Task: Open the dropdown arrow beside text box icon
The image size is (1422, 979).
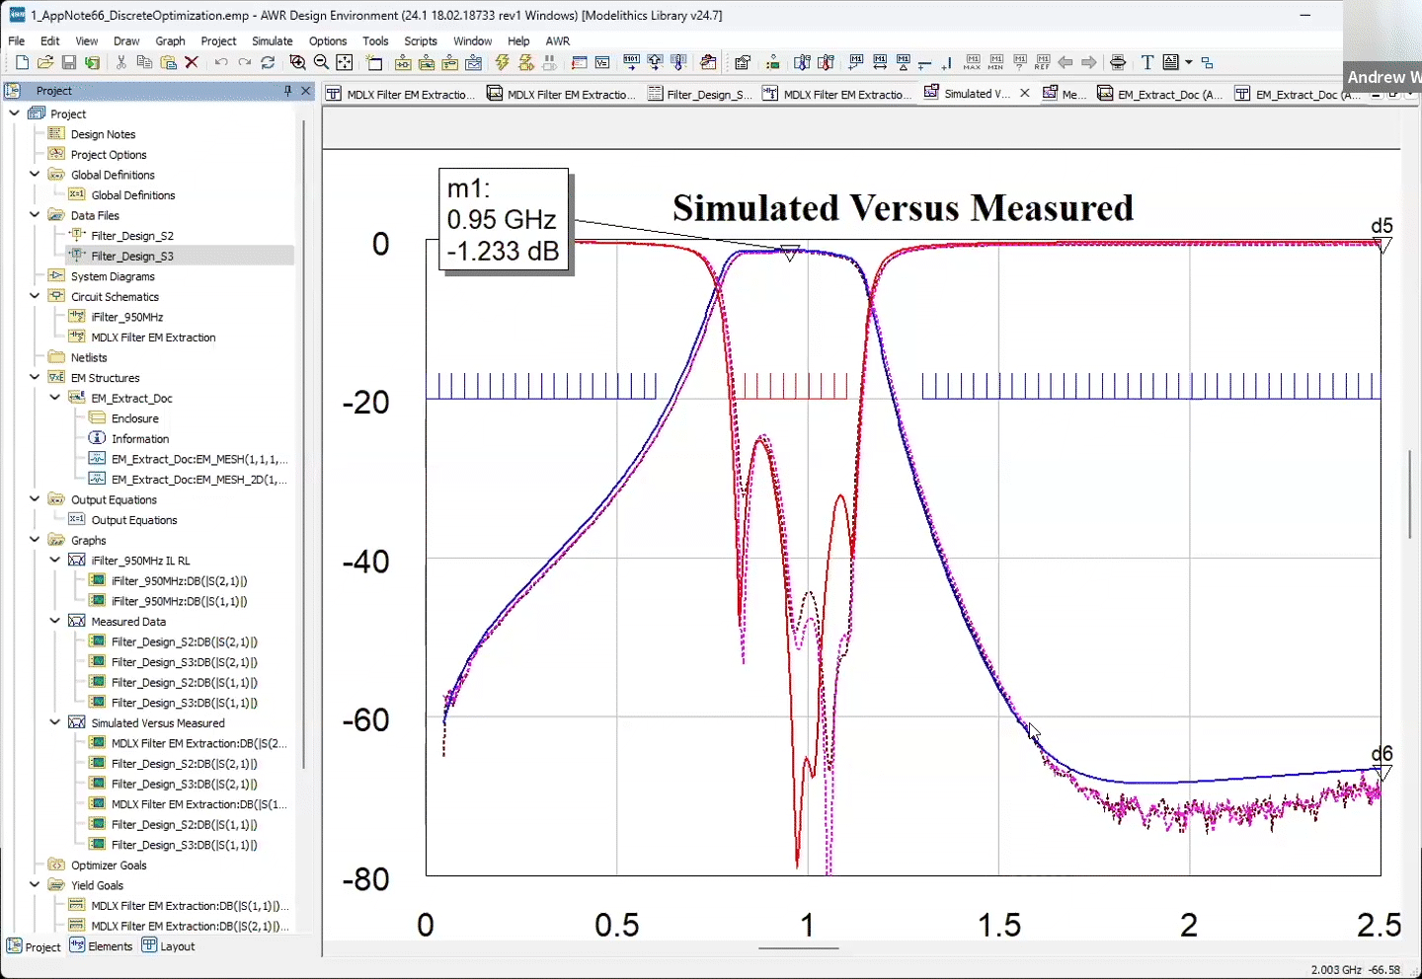Action: pyautogui.click(x=1189, y=62)
